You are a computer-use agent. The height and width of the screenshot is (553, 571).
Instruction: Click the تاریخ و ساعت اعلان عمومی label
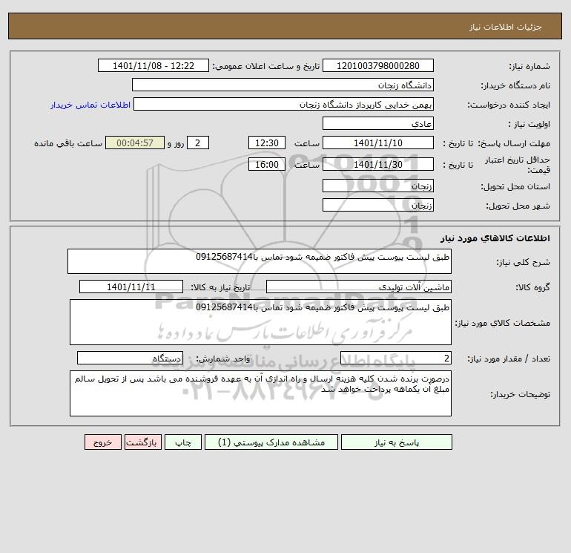click(x=266, y=66)
